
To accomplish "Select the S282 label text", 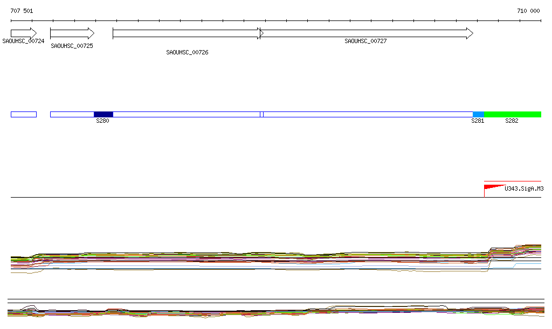I will 512,121.
